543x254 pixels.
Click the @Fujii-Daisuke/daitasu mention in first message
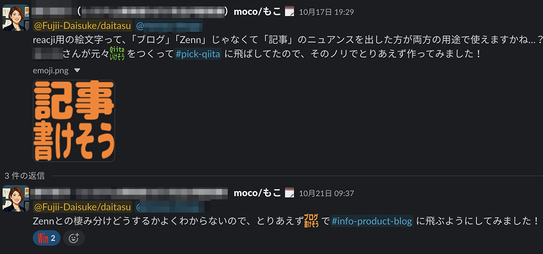[82, 26]
